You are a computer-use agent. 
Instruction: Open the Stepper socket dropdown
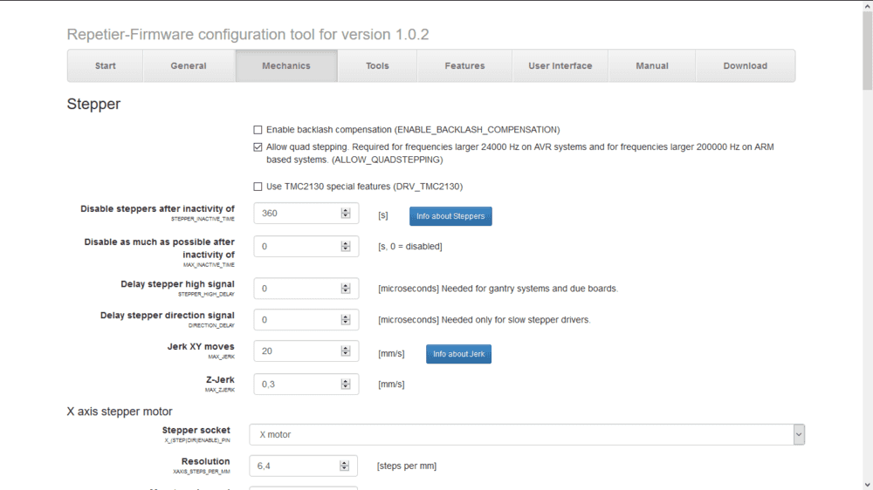click(x=526, y=434)
